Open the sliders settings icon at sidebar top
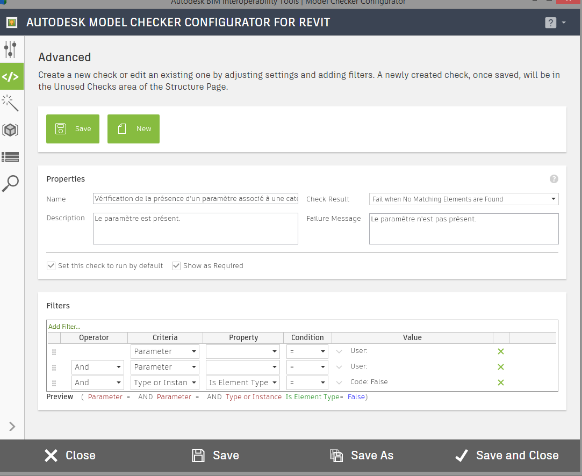 pos(11,49)
